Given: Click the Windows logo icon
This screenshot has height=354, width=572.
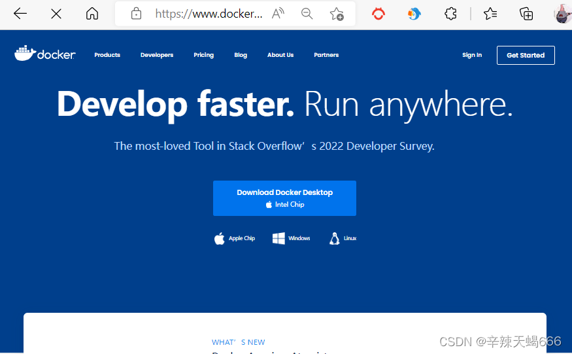Looking at the screenshot, I should (x=278, y=238).
